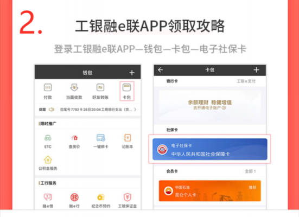This screenshot has height=217, width=299.
Task: Click the 银行卡 section label
Action: tap(172, 81)
